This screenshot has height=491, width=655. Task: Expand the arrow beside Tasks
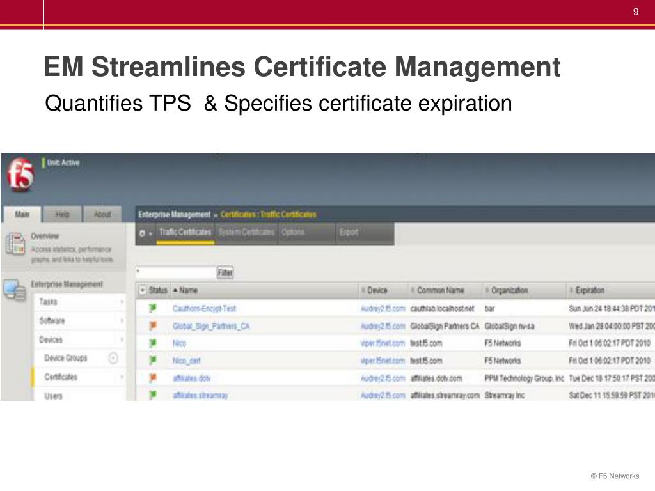point(122,302)
